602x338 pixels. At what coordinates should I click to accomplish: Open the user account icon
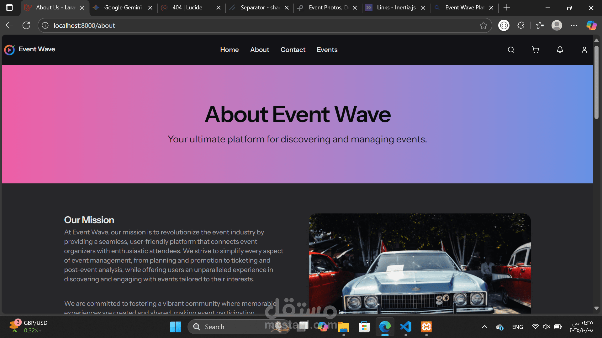pos(584,50)
